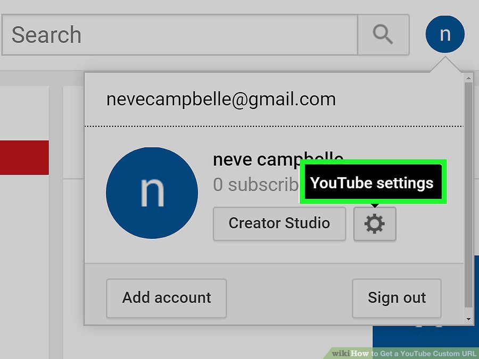Click the account menu scrollbar thumb
The width and height of the screenshot is (479, 359).
468,195
